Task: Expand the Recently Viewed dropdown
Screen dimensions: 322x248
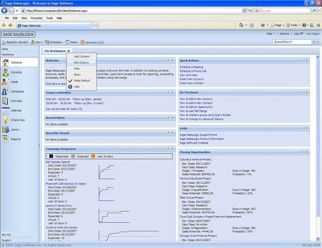Action: pos(15,42)
